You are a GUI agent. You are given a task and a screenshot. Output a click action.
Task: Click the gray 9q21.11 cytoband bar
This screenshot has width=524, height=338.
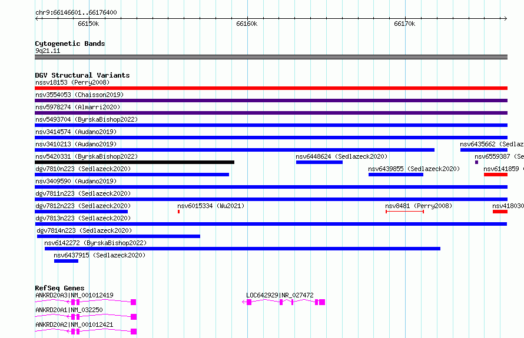coord(271,57)
